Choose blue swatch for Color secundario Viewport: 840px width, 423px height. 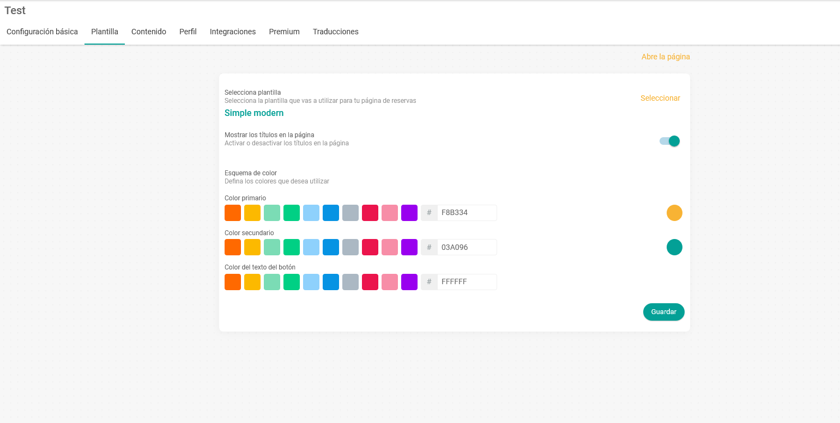coord(331,247)
